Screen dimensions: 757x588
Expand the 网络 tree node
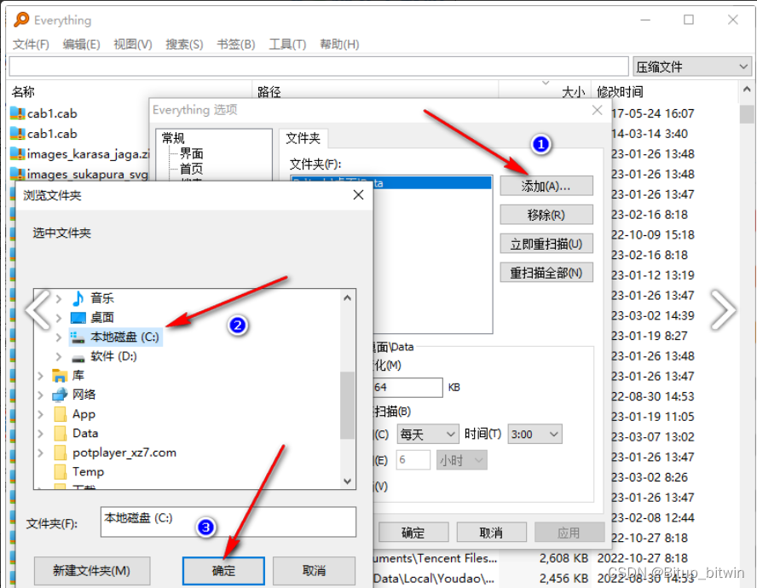tap(41, 395)
